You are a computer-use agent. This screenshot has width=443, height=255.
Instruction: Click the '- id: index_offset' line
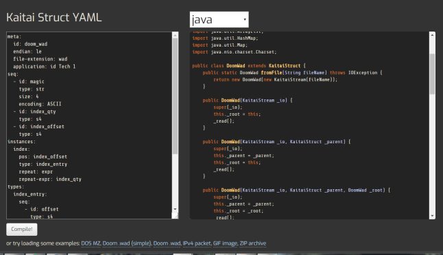coord(38,127)
